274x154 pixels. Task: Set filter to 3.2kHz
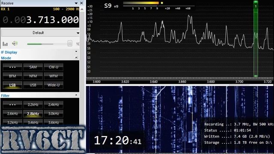click(x=12, y=122)
